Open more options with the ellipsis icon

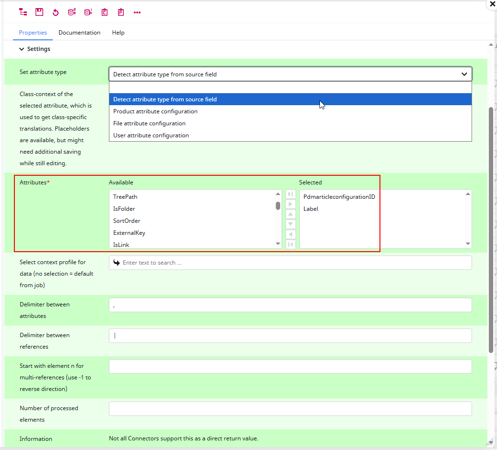pyautogui.click(x=137, y=12)
